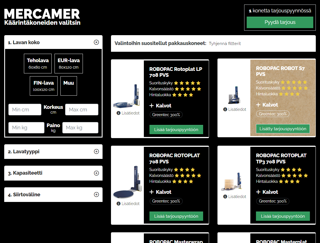Toggle ROBOT S7 PVS Lisätty tarjouspyyntöön button
This screenshot has height=243, width=320.
(283, 129)
